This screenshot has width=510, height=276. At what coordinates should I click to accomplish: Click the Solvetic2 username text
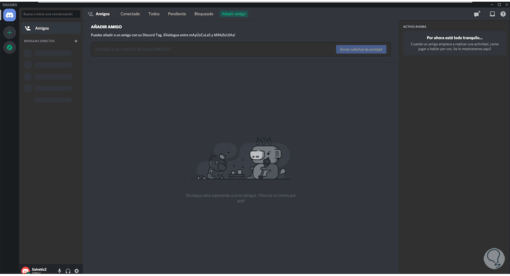[39, 269]
